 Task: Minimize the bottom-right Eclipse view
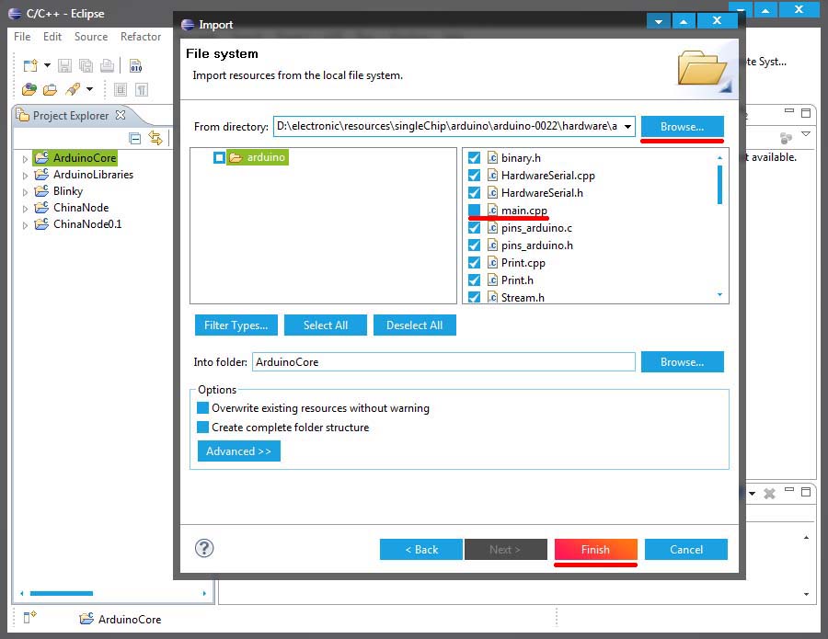pyautogui.click(x=789, y=490)
